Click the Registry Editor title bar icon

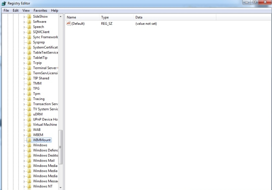click(4, 3)
